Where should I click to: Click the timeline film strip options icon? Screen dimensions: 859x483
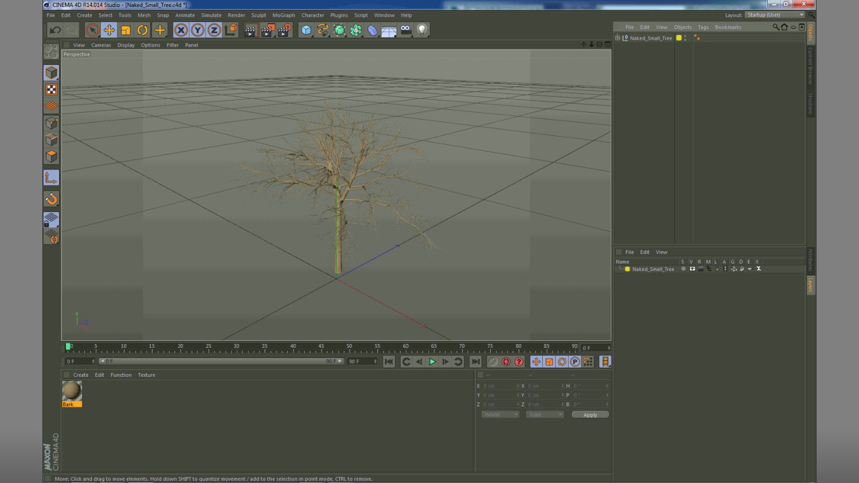point(605,362)
